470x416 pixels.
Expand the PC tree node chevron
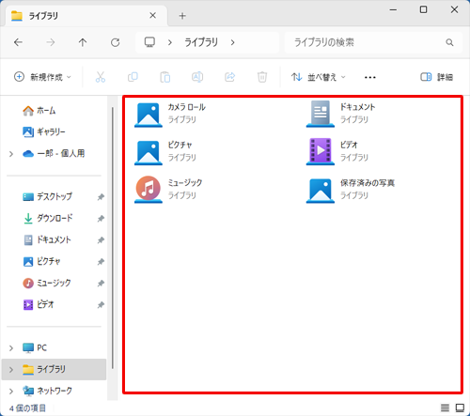11,347
